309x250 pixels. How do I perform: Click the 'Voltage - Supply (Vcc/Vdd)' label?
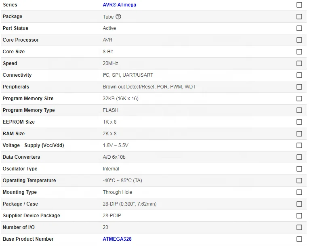tap(33, 145)
